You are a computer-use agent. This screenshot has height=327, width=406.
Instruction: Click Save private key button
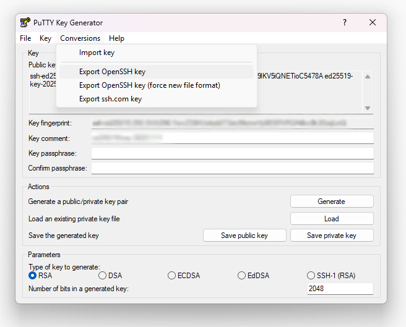[x=332, y=236]
